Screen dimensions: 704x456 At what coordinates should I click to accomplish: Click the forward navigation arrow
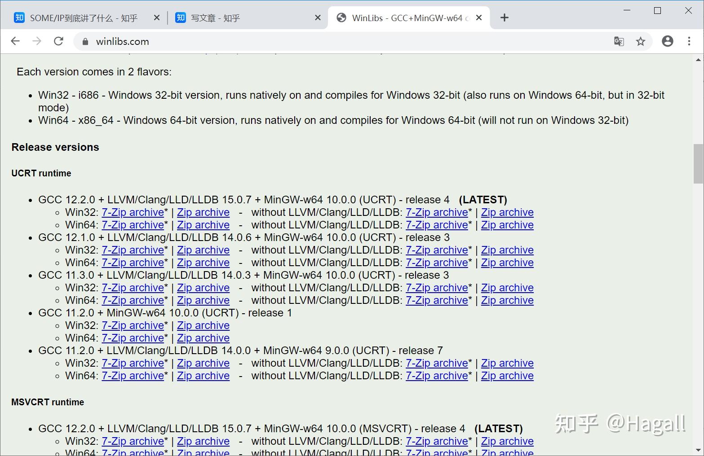[x=37, y=41]
